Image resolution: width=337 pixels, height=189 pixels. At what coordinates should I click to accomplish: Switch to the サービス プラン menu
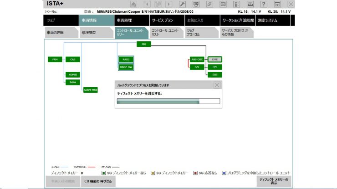point(167,20)
